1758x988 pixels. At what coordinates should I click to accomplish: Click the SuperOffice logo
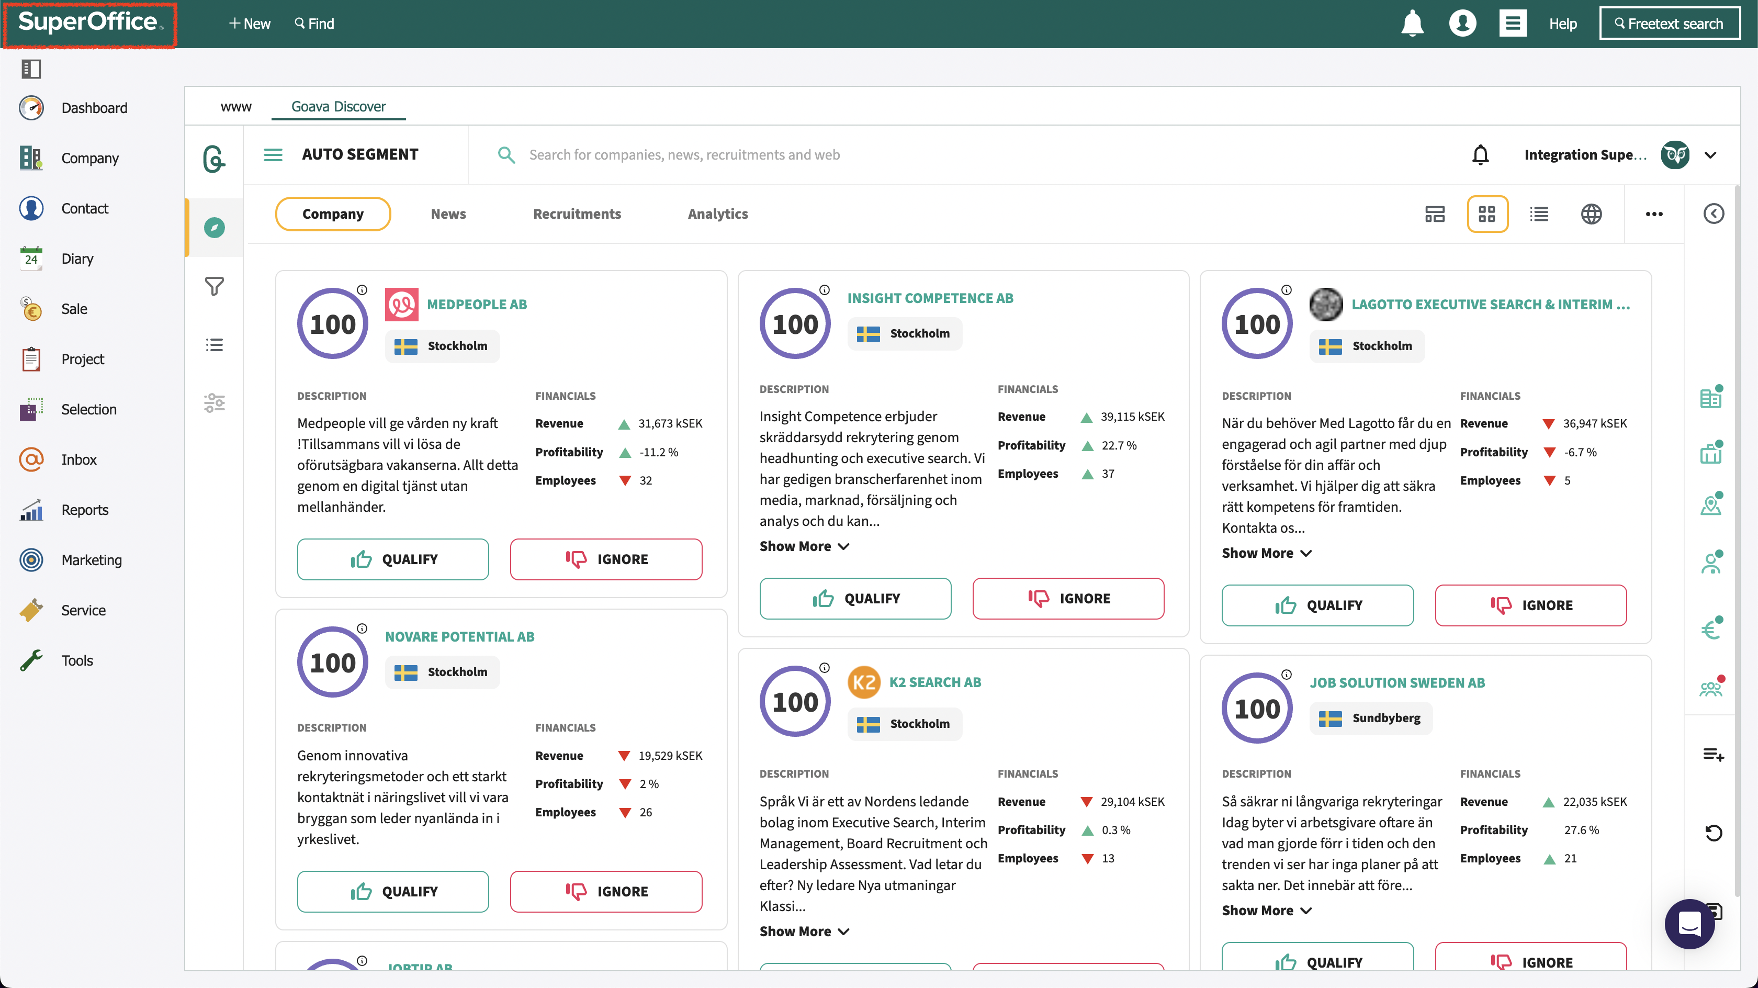(x=90, y=23)
